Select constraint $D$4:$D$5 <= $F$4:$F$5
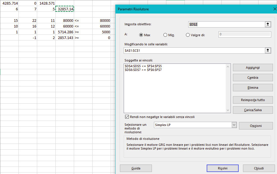Viewport: 277px width, 174px height. tap(143, 66)
